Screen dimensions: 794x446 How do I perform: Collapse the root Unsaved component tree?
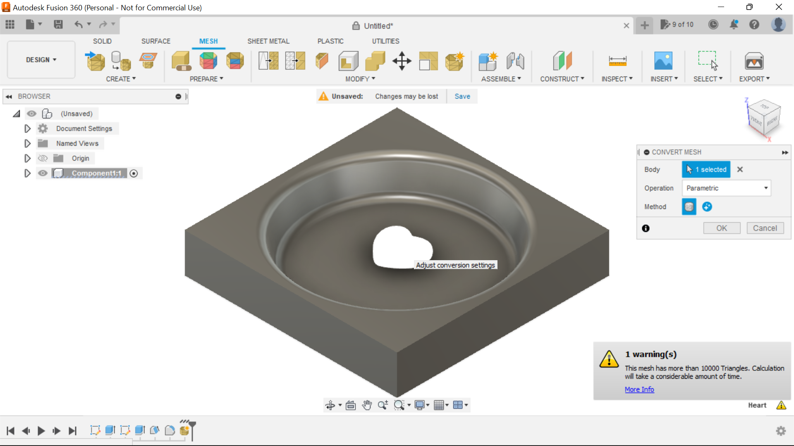tap(17, 114)
